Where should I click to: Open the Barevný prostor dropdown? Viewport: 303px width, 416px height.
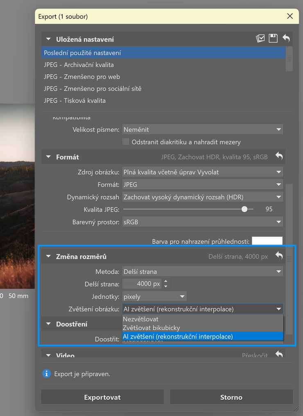point(202,222)
